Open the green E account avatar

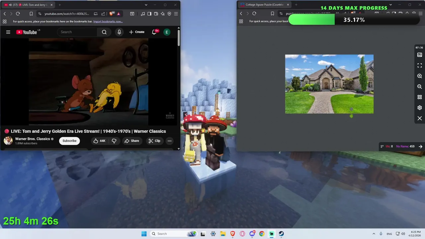167,32
